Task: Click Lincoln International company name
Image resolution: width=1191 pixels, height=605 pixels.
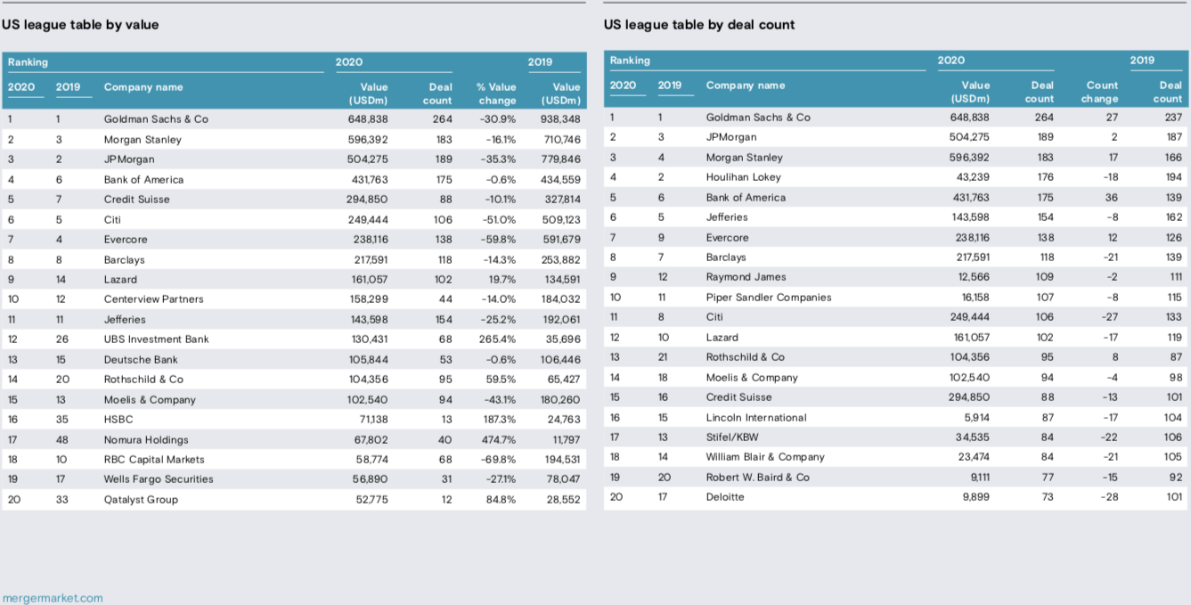Action: 755,418
